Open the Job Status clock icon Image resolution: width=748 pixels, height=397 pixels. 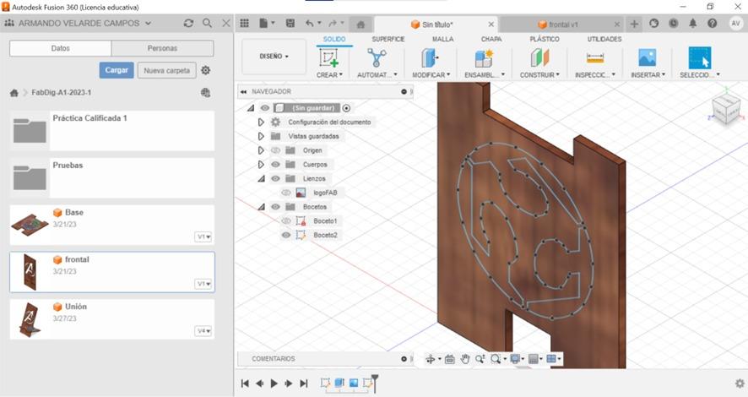coord(673,23)
